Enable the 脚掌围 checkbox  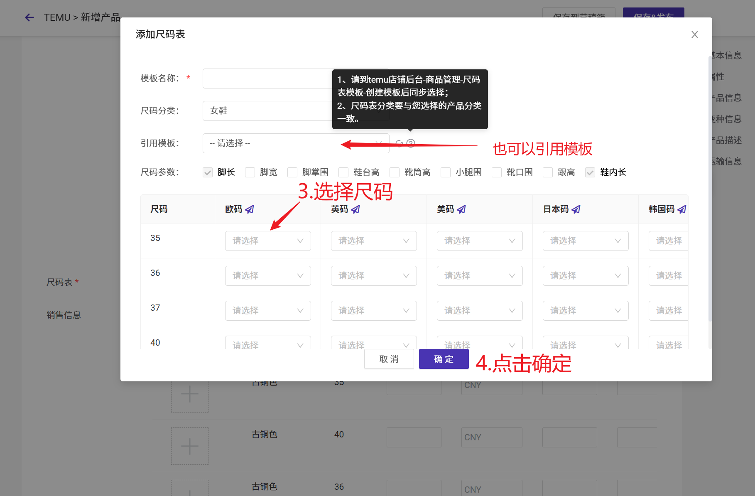click(x=292, y=172)
